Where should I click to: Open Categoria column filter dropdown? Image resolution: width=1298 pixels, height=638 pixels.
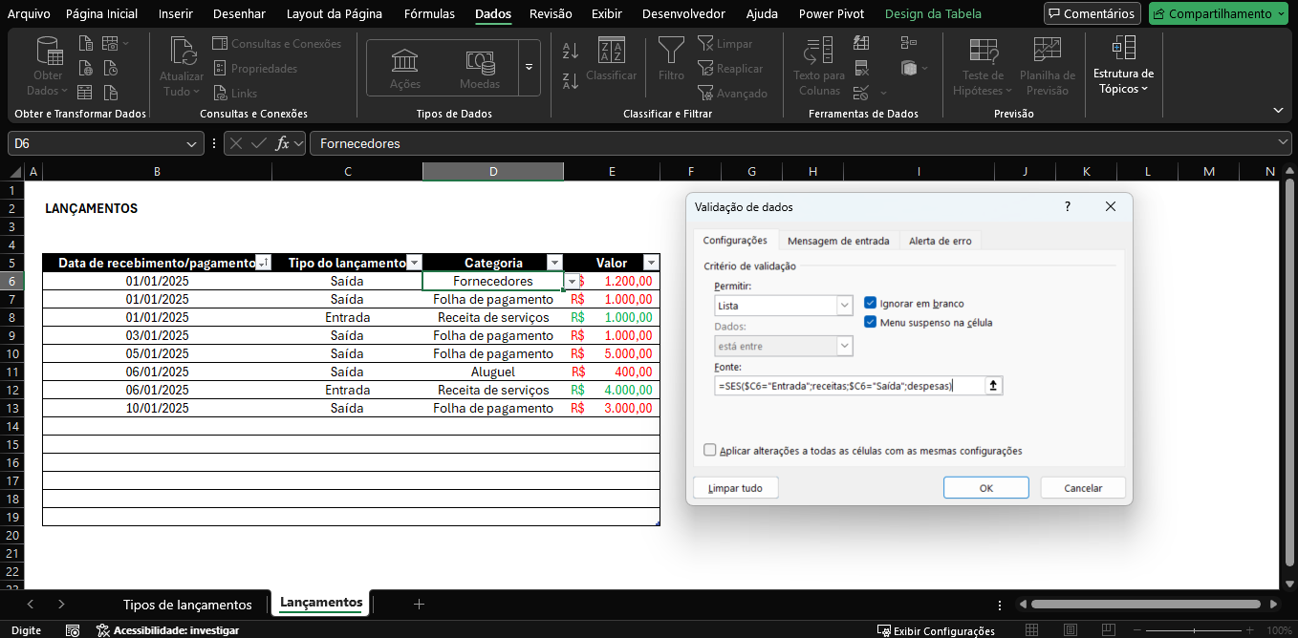click(554, 263)
